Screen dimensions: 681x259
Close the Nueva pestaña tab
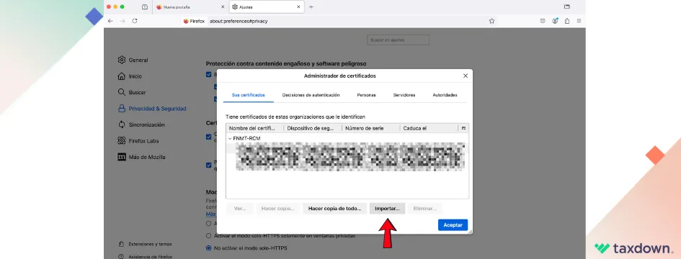[223, 7]
